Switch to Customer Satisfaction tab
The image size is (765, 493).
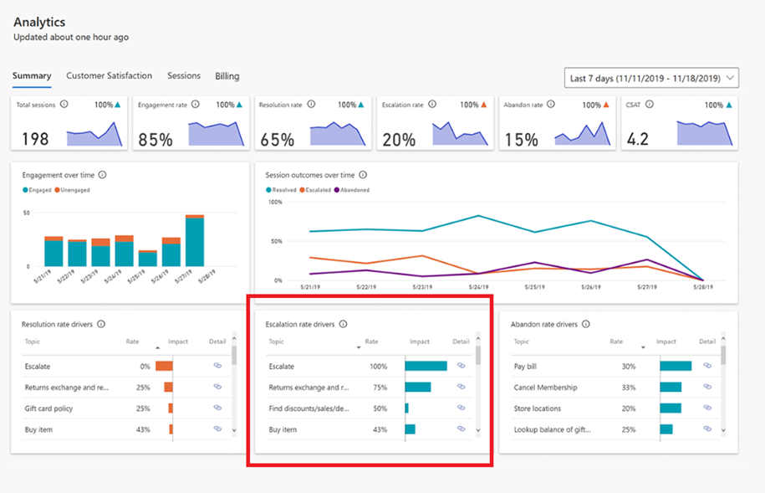[x=110, y=75]
